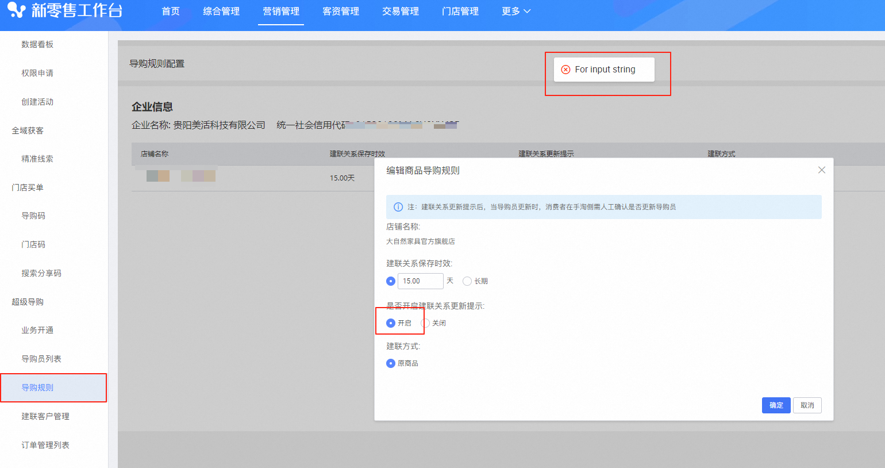Choose the 原商品 link method radio
Screen dimensions: 885x468
(391, 363)
